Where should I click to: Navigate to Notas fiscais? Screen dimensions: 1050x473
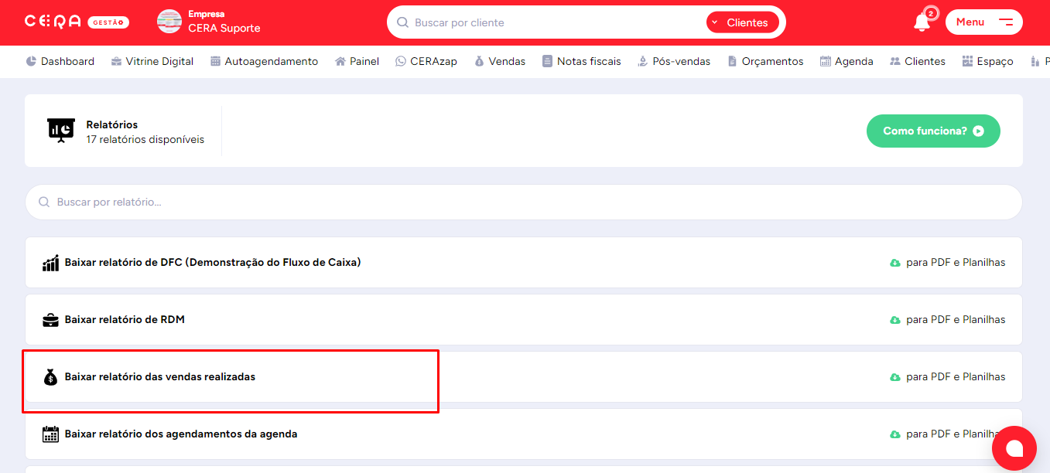coord(581,61)
